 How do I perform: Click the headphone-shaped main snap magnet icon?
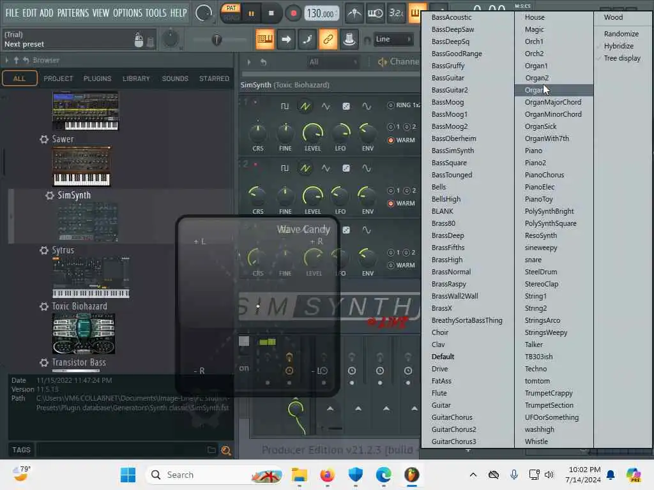pos(367,40)
